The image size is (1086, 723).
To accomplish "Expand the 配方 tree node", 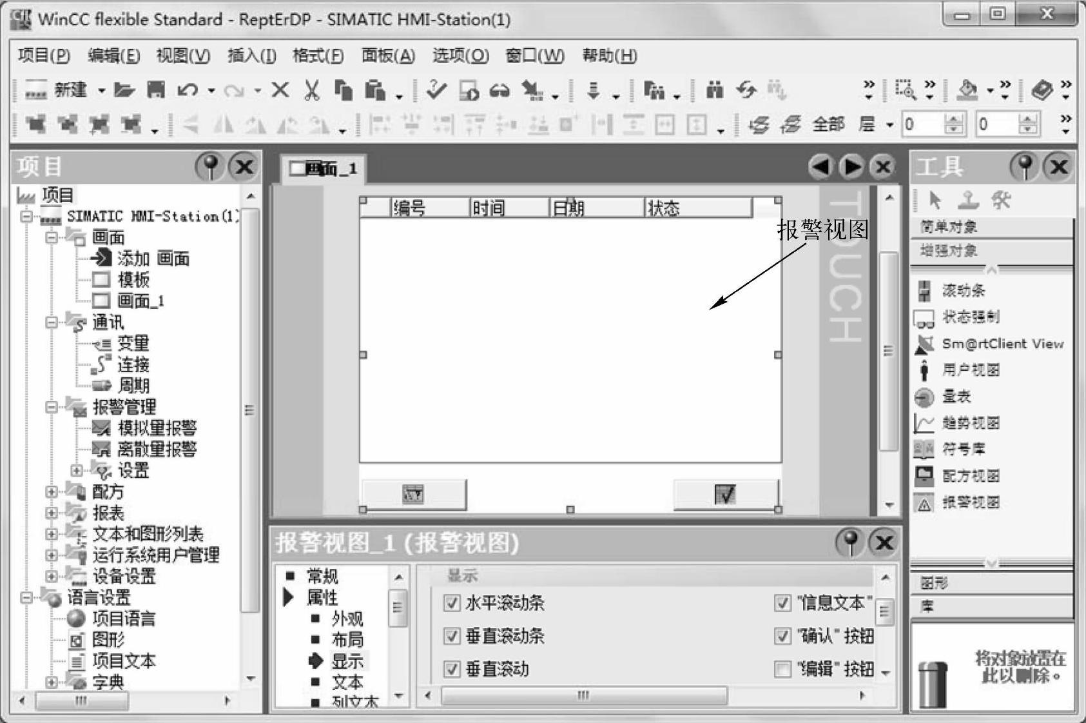I will coord(52,491).
